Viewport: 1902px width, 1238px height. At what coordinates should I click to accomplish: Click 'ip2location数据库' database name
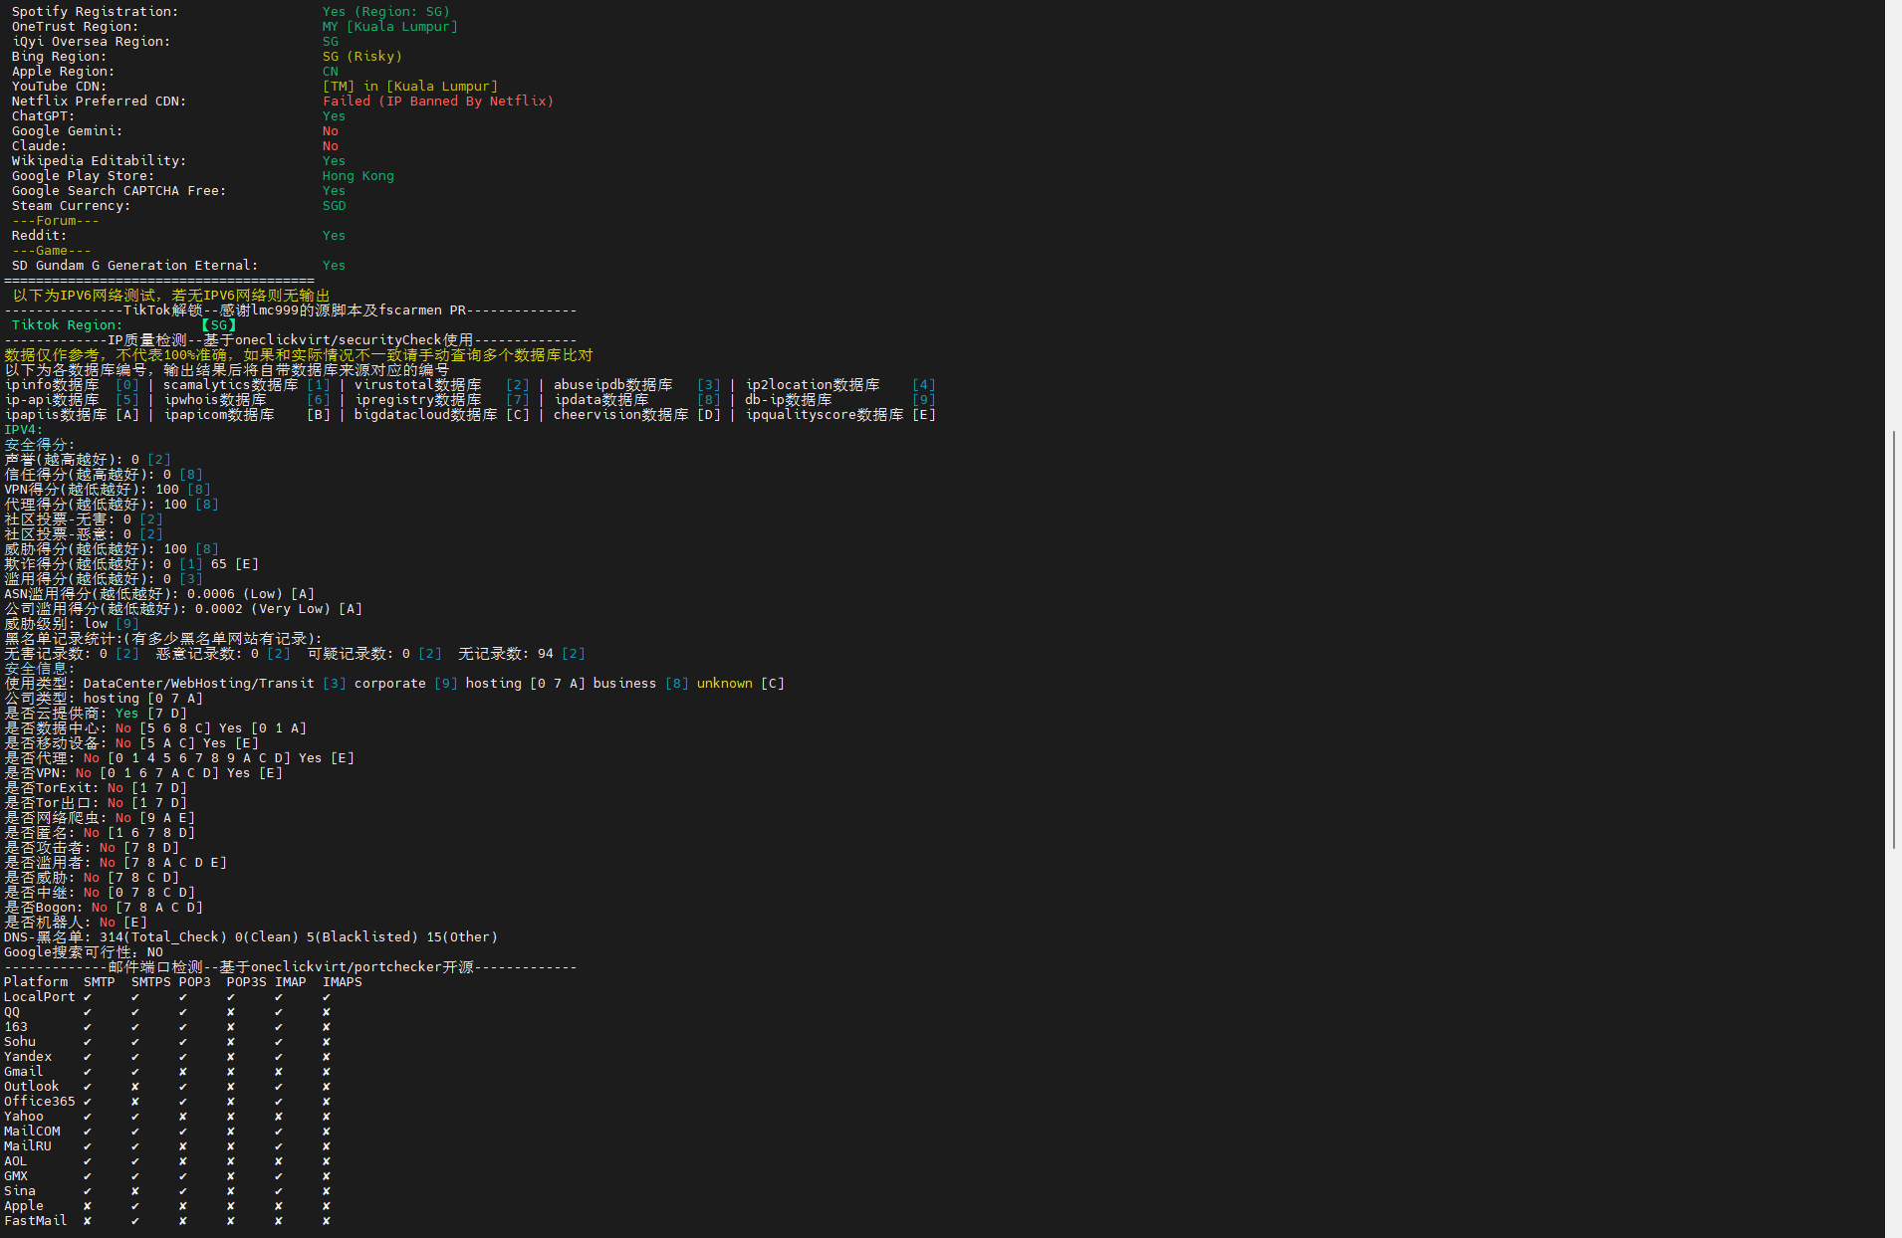click(x=813, y=385)
